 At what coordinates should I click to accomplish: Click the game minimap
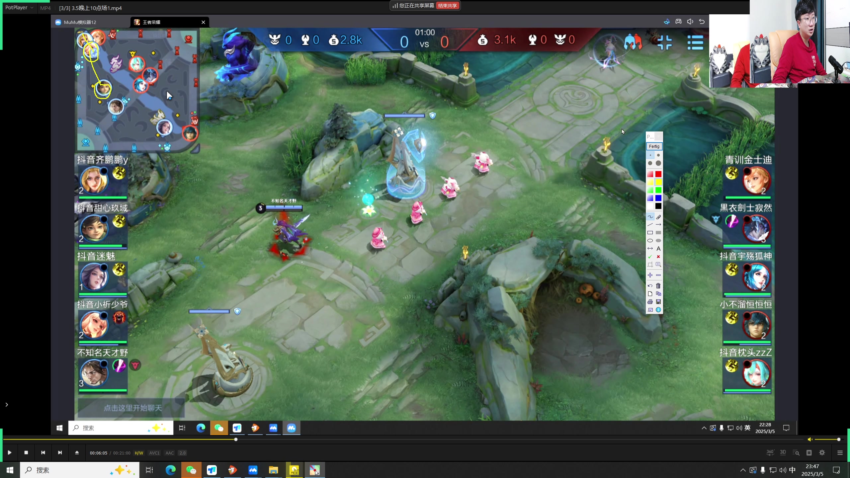pyautogui.click(x=137, y=90)
